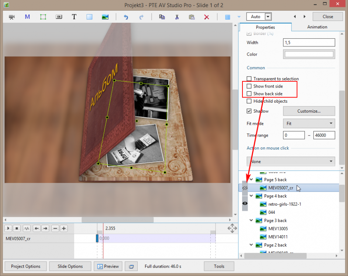Undo the last action
This screenshot has width=348, height=276.
[126, 17]
